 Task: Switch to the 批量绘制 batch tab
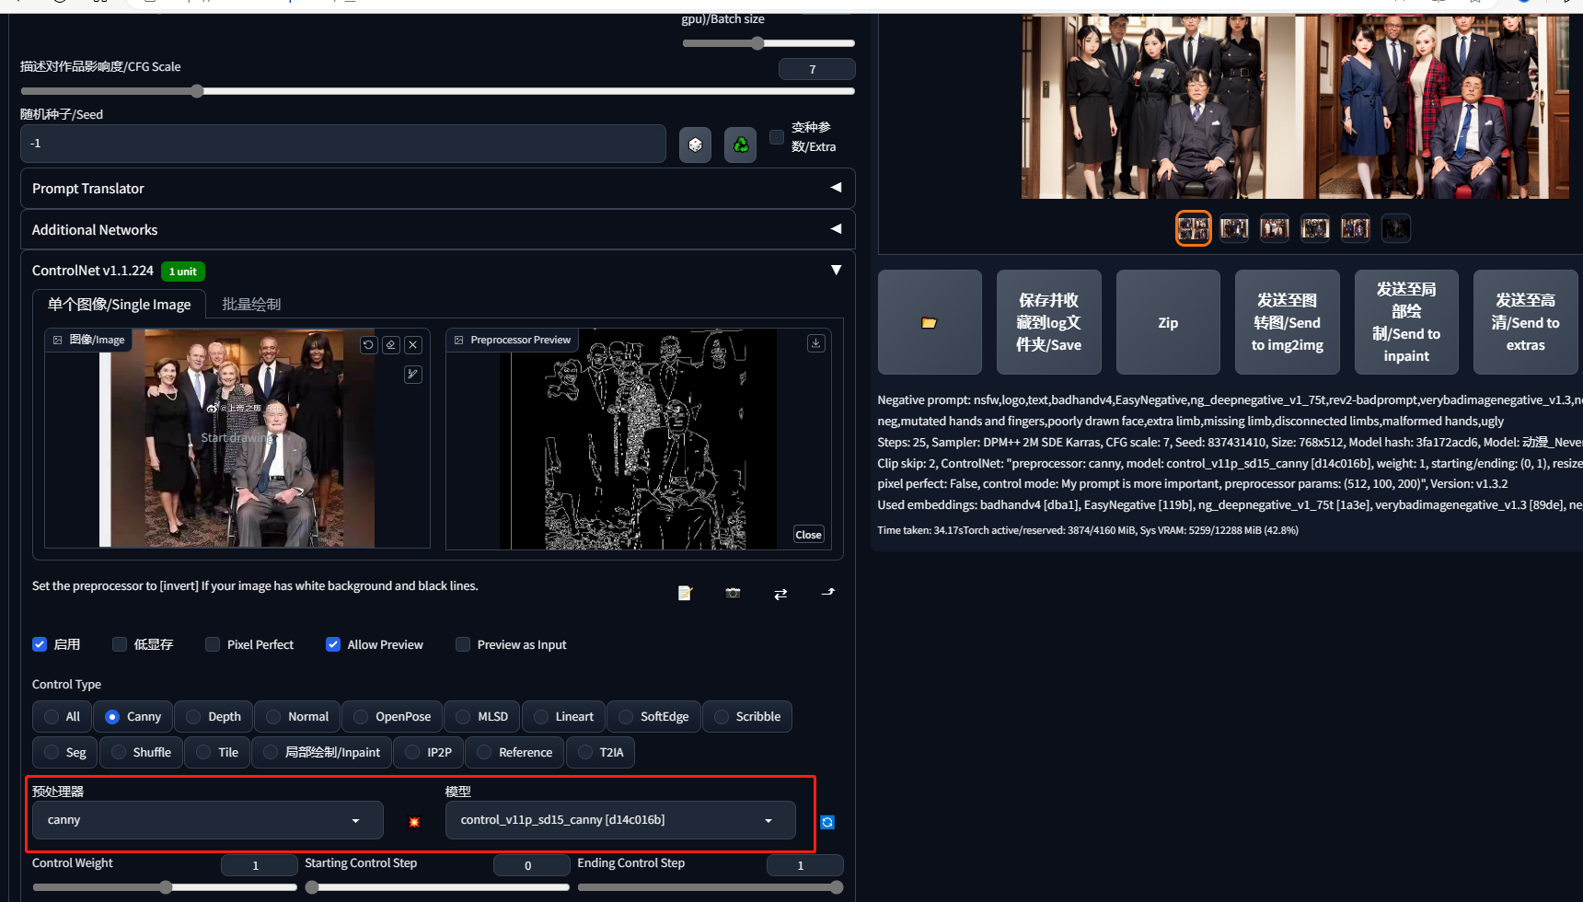coord(251,305)
